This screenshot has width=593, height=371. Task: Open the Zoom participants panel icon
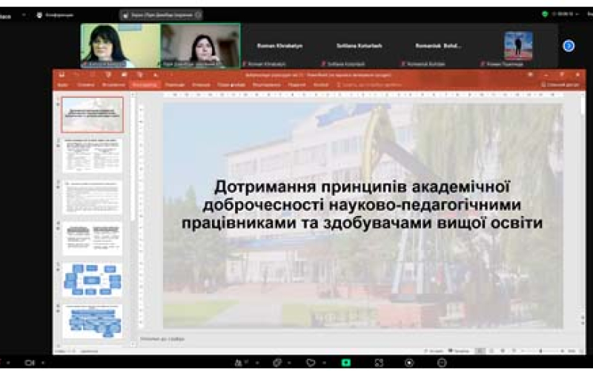pos(239,363)
